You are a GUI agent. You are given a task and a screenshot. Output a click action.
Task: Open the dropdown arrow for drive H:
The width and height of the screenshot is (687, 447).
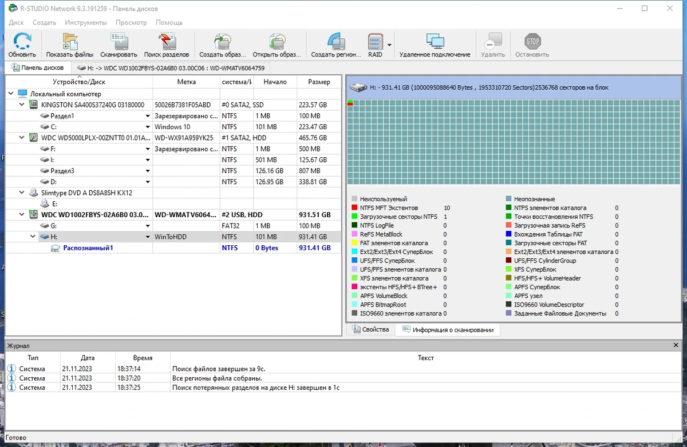[148, 237]
